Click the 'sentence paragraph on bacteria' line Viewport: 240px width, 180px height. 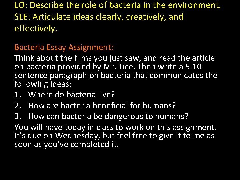116,75
